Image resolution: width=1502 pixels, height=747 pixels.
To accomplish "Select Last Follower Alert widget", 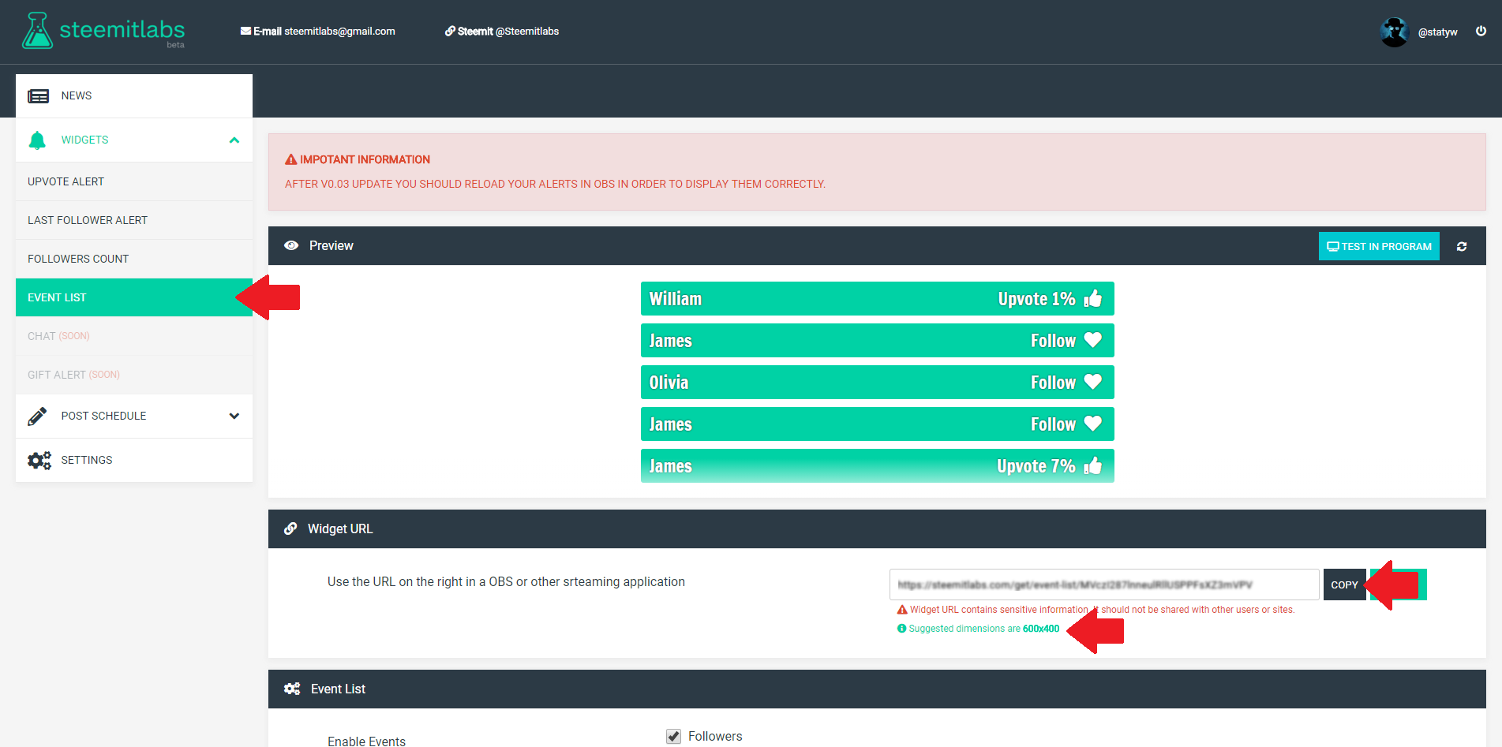I will coord(134,220).
